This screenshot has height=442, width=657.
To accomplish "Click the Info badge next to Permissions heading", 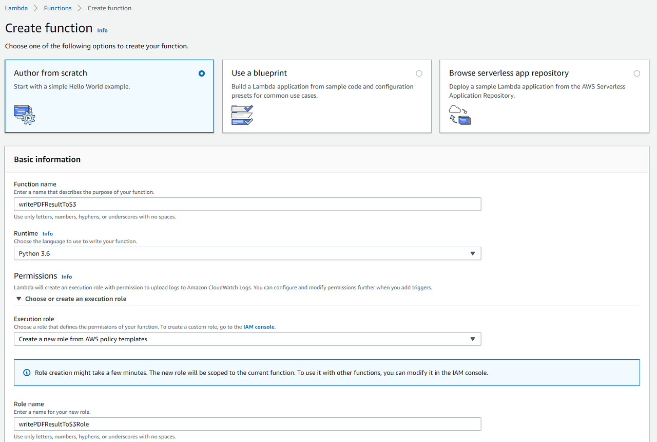I will tap(66, 277).
